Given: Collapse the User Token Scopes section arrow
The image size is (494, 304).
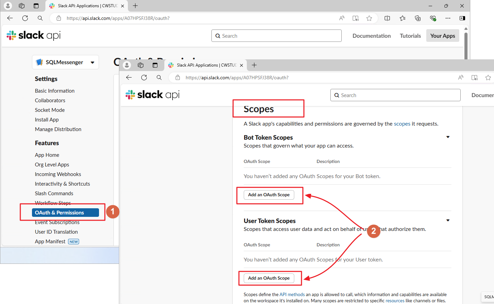Looking at the screenshot, I should (x=448, y=220).
